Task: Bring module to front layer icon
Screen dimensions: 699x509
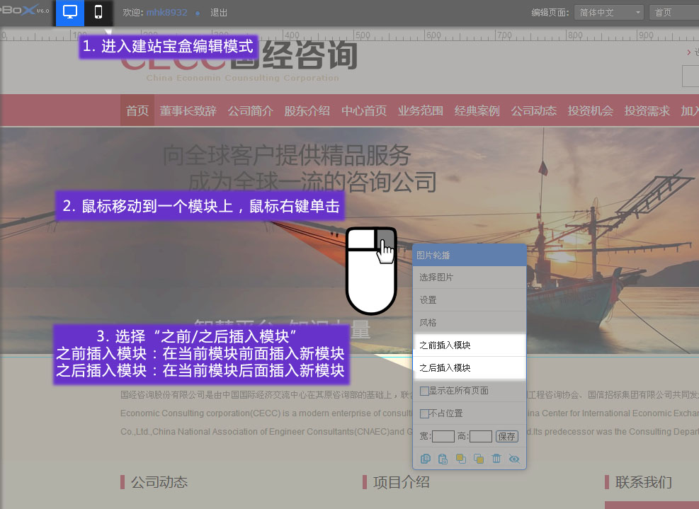Action: click(461, 459)
